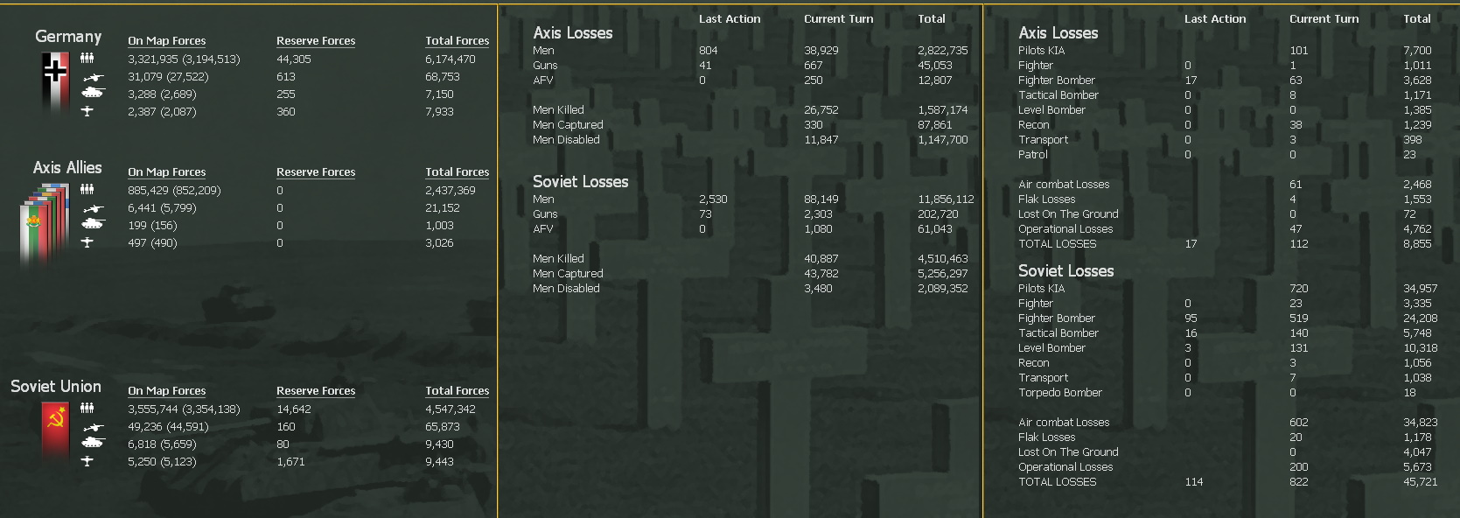Click Soviet Union men (soldiers) icon

point(87,409)
